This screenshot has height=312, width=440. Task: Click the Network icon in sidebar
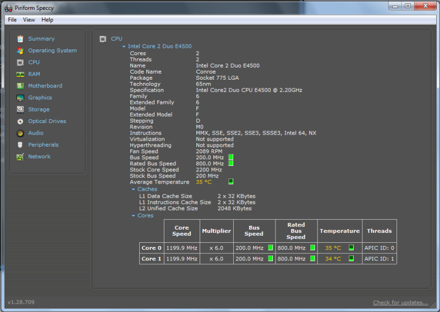(20, 157)
